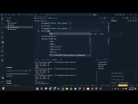The image size is (138, 104).
Task: Select the 'bytearray' autocomplete suggestion
Action: click(x=70, y=49)
